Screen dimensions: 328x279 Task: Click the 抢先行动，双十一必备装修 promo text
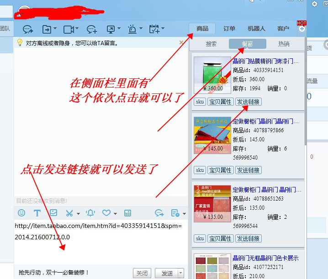[x=53, y=272]
